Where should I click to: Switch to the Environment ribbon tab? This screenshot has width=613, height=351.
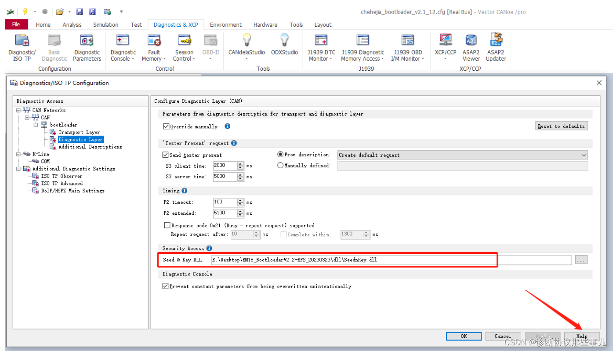click(x=226, y=25)
